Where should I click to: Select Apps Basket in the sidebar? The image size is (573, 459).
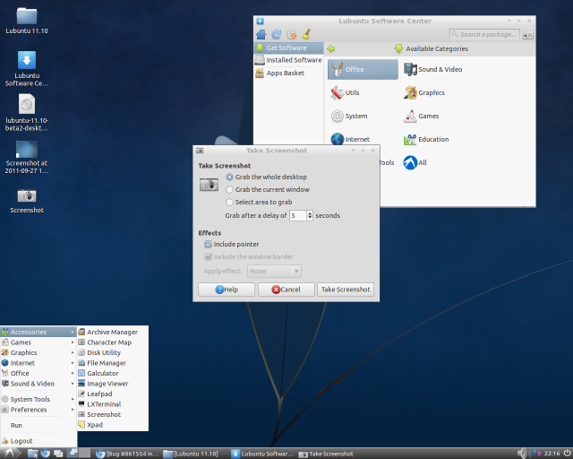(288, 73)
